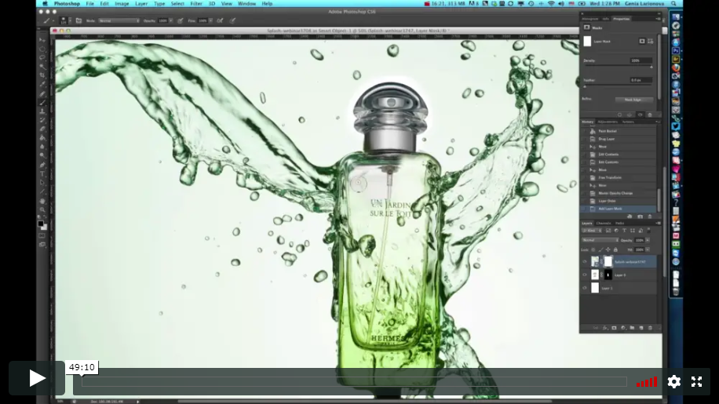Viewport: 719px width, 404px height.
Task: Delete current state in History panel
Action: (650, 217)
